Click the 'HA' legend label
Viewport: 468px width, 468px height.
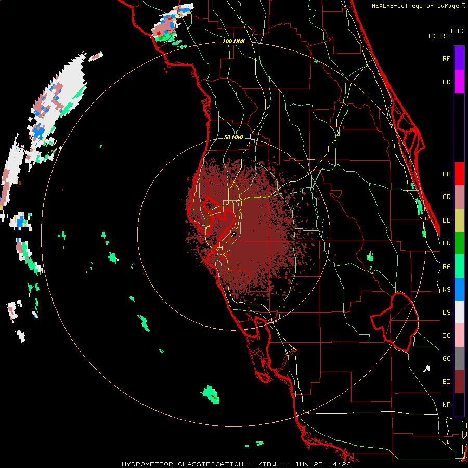(446, 174)
